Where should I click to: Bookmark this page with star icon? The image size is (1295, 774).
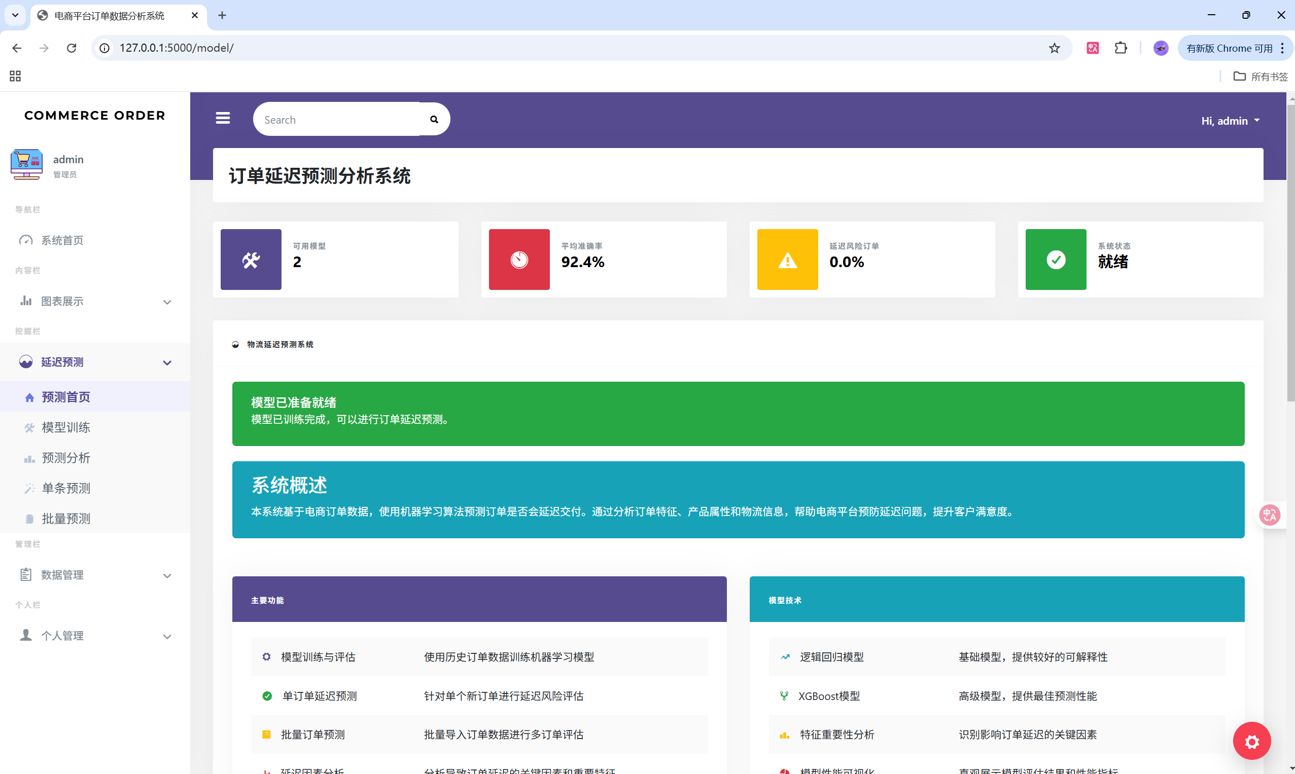[1054, 48]
